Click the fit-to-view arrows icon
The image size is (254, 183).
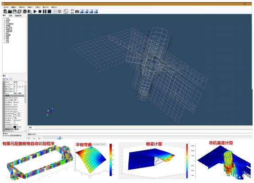click(x=72, y=11)
